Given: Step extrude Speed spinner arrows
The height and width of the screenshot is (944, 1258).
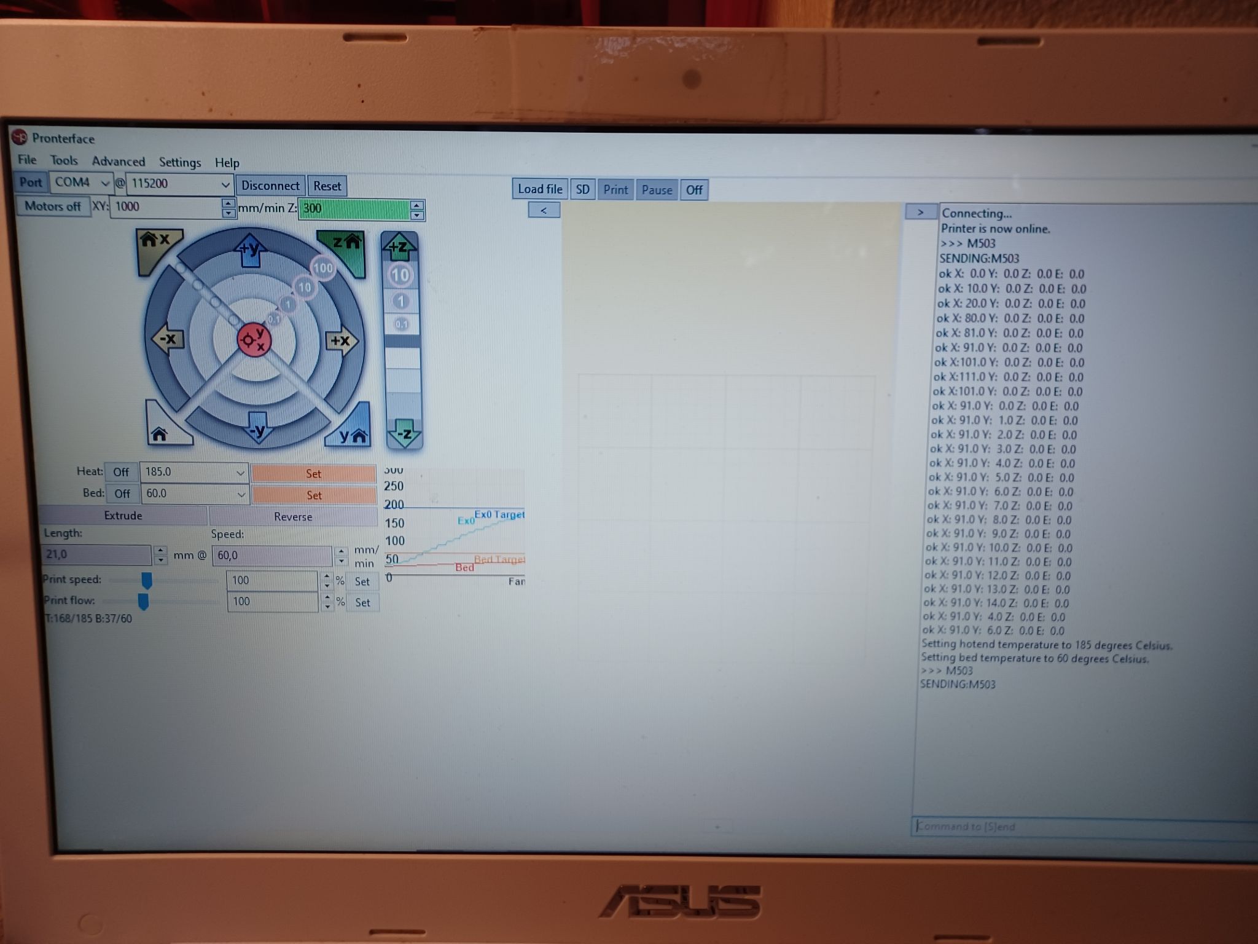Looking at the screenshot, I should pos(342,556).
